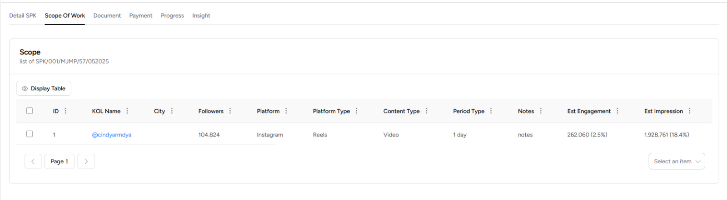Go to the next page arrow
Image resolution: width=727 pixels, height=200 pixels.
tap(86, 161)
